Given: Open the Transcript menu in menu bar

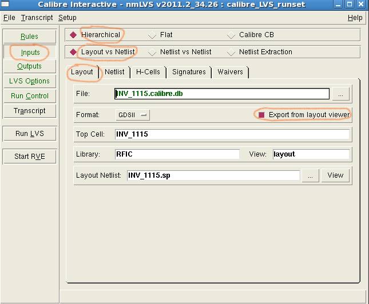Looking at the screenshot, I should (x=37, y=18).
